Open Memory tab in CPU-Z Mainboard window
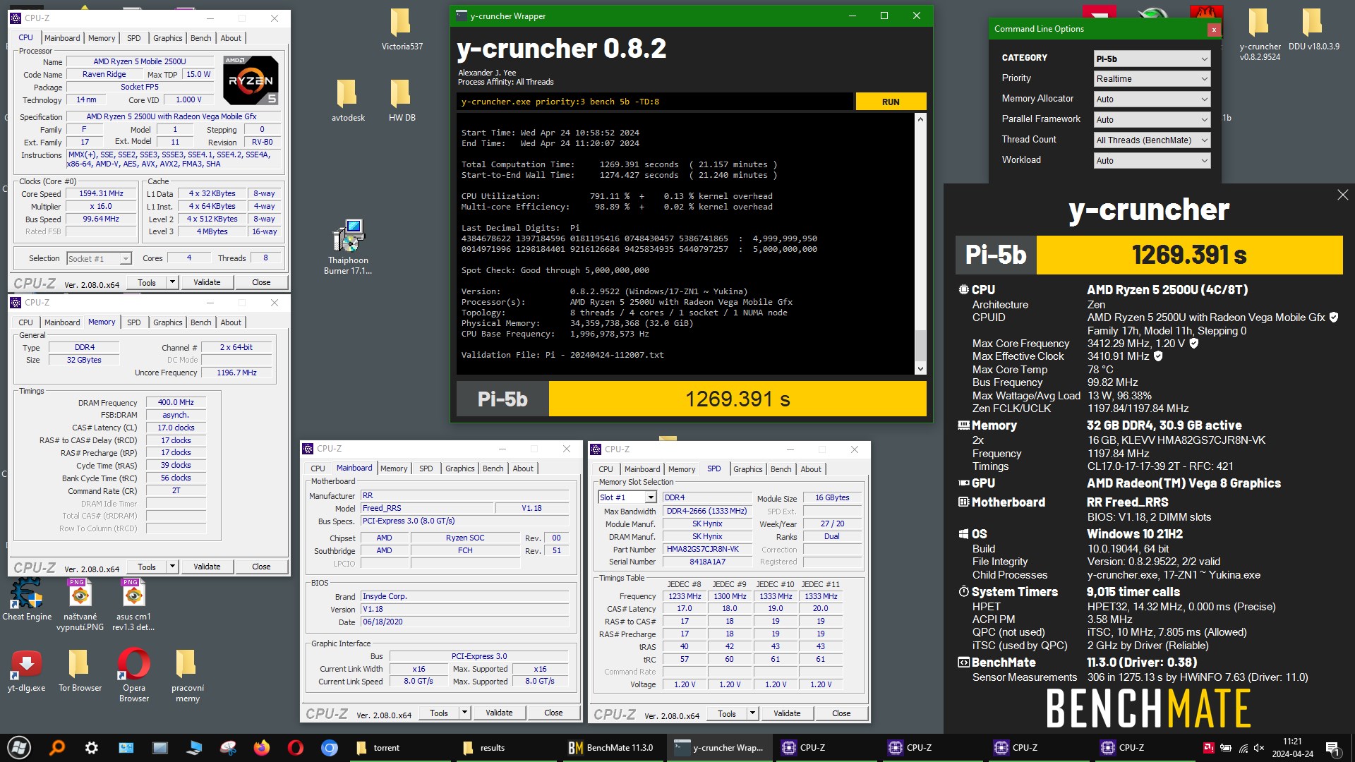1355x762 pixels. (x=394, y=468)
